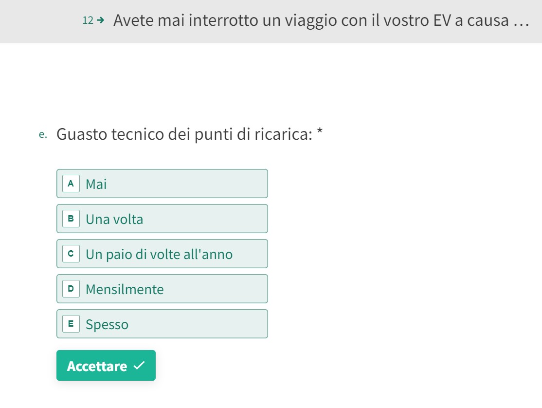This screenshot has height=408, width=542.
Task: Choose "Spesso" as the answer
Action: [162, 324]
